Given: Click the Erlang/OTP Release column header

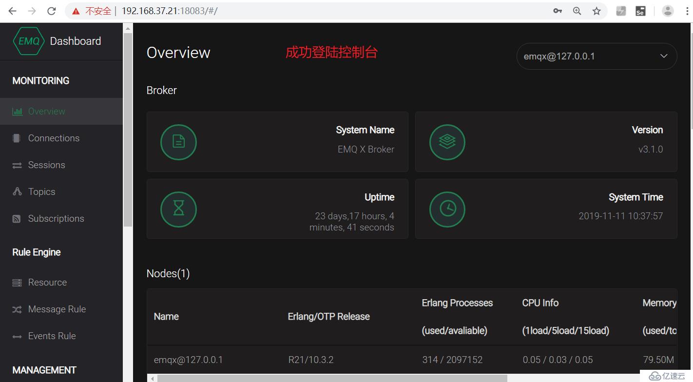Looking at the screenshot, I should (x=328, y=316).
